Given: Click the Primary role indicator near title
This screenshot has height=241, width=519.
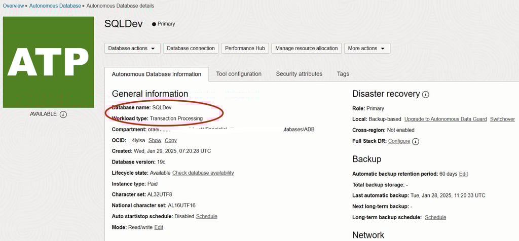Looking at the screenshot, I should 164,24.
